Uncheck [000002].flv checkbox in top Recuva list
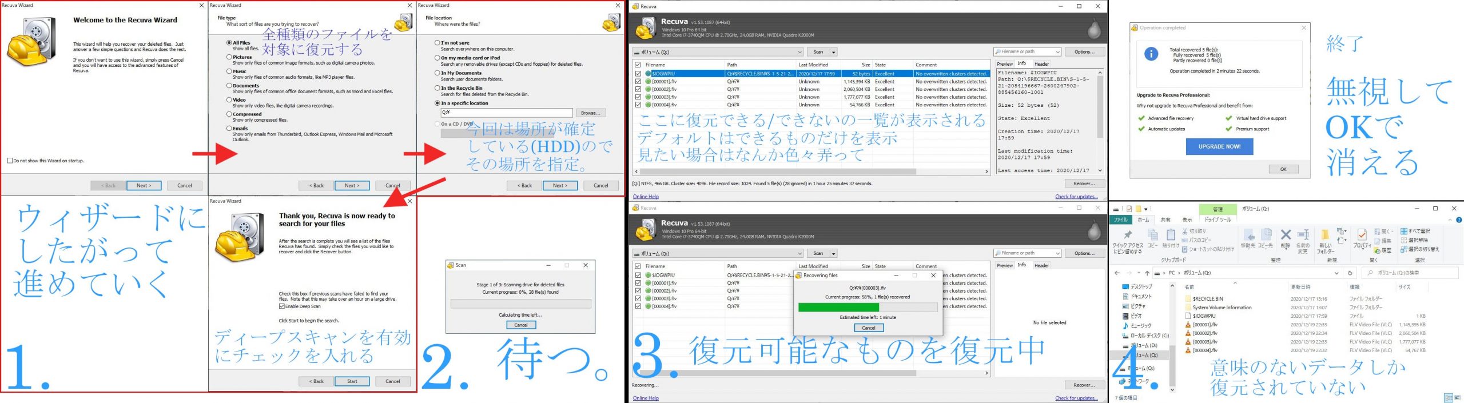 (x=638, y=89)
